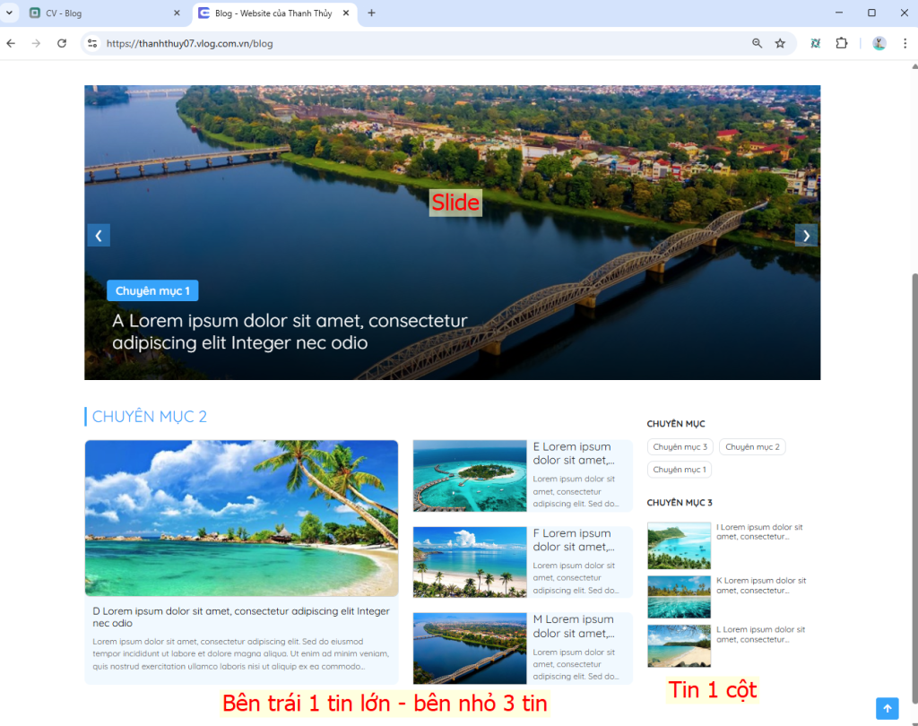Open article D Lorem ipsum title
Screen dimensions: 918x726
(241, 617)
